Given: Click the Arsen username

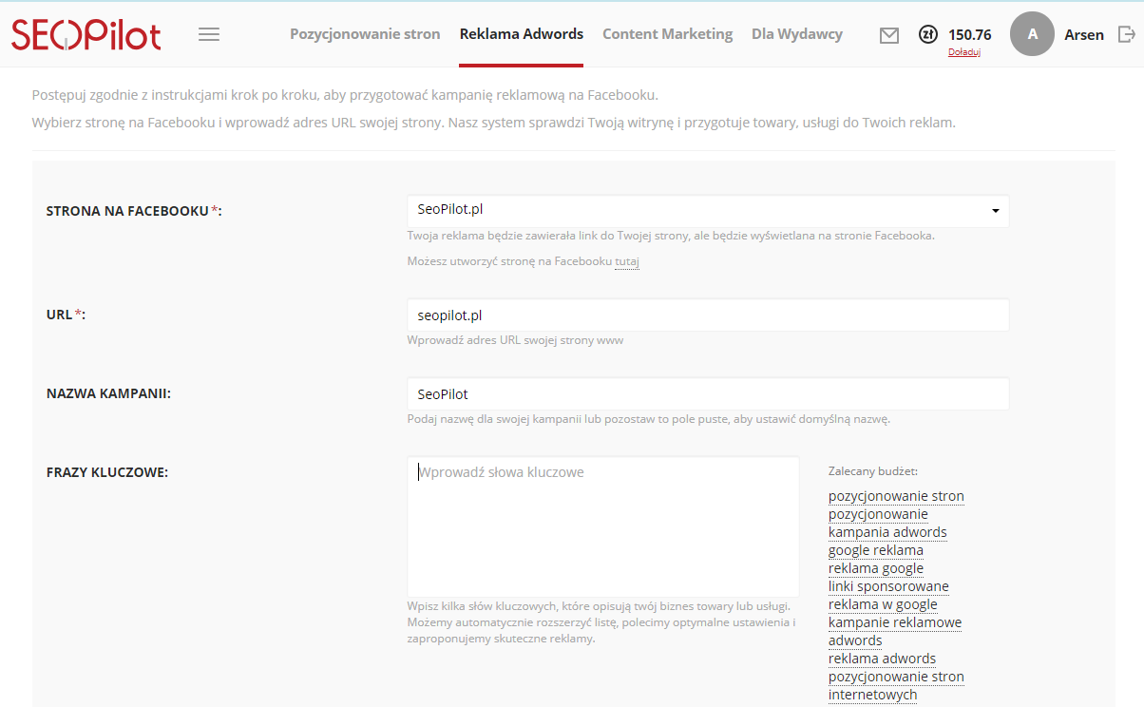Looking at the screenshot, I should (x=1084, y=35).
